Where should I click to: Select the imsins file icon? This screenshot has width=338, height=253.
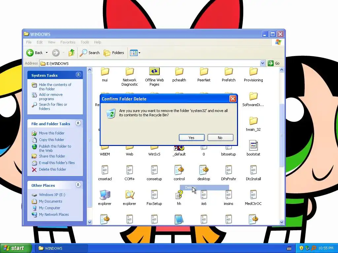click(228, 195)
